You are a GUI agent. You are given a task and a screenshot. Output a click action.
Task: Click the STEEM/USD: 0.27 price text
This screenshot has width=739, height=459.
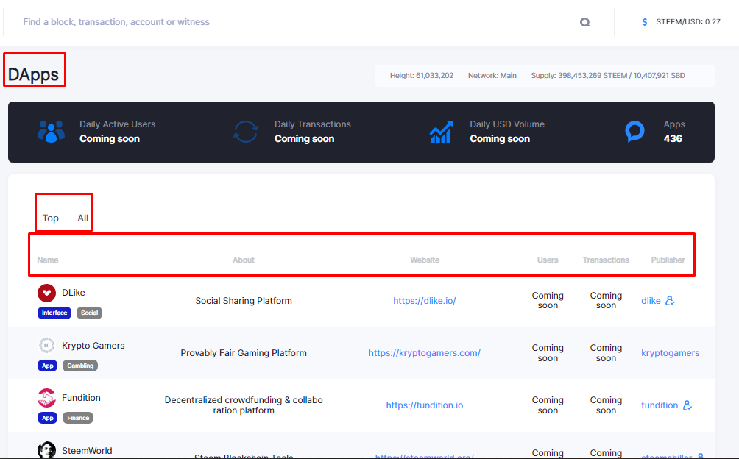(688, 21)
